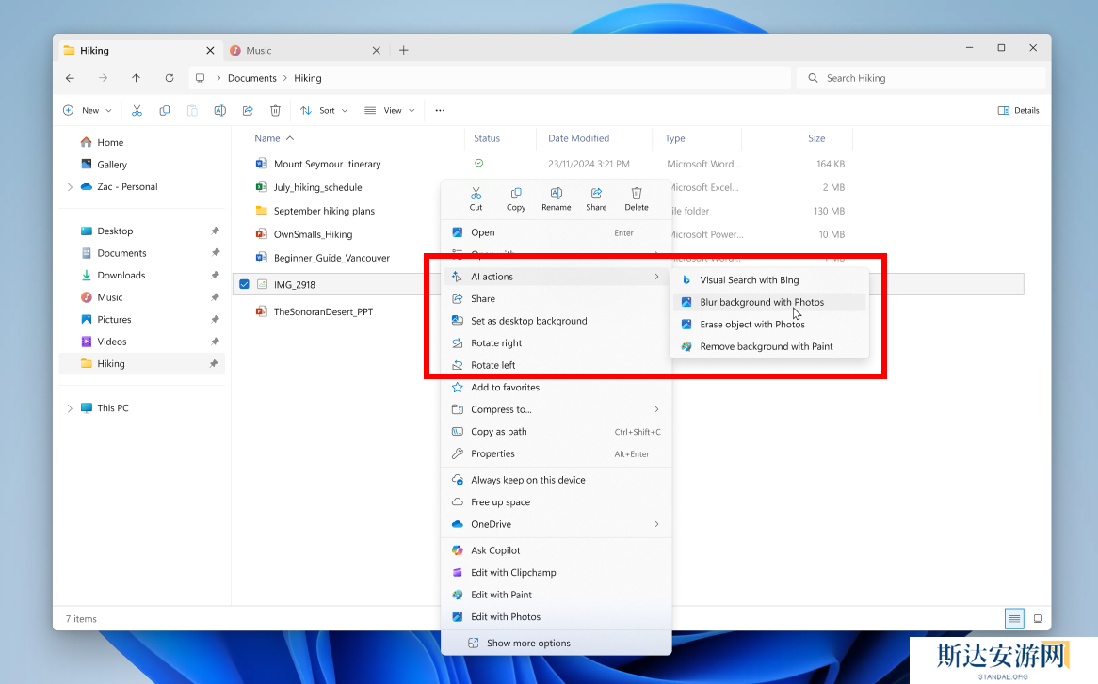Open the Sort dropdown in toolbar
1098x684 pixels.
pos(324,110)
